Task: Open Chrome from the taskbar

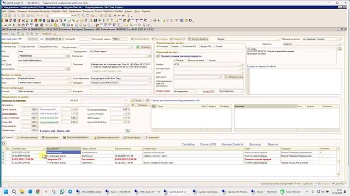Action: tap(38, 192)
